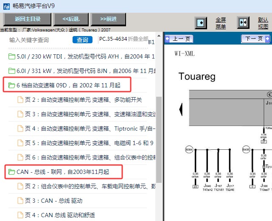This screenshot has height=221, width=272.
Task: Click page icon beside 页 2 车载电网控制单元
Action: 20,186
